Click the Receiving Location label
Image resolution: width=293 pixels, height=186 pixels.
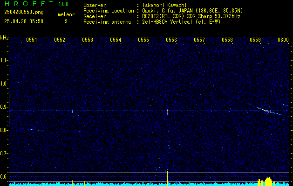(x=109, y=11)
